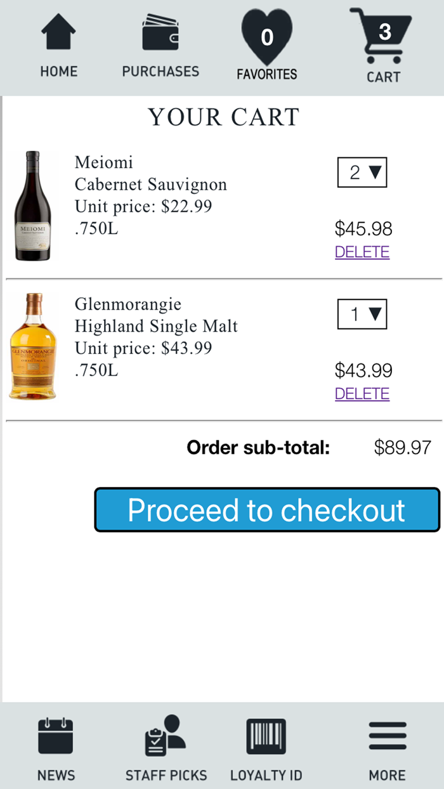Switch to the HOME tab
The image size is (444, 789).
click(58, 44)
